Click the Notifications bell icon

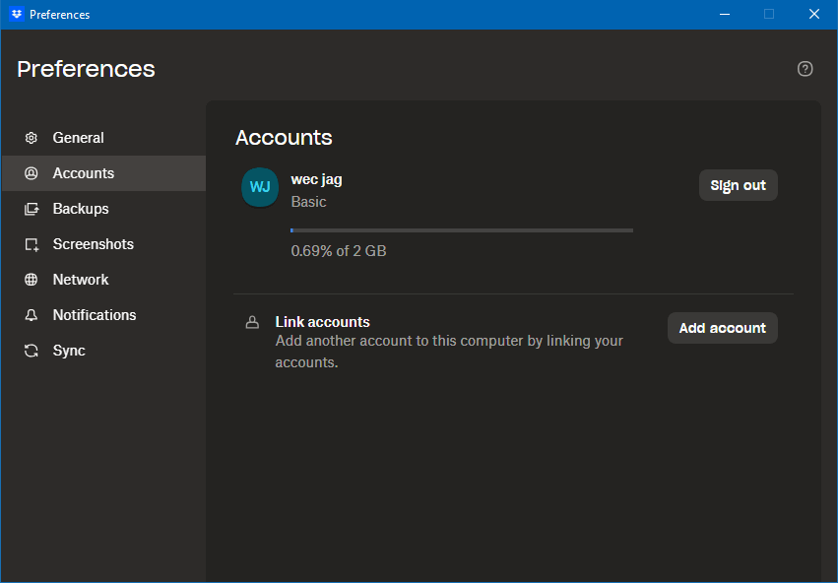tap(32, 315)
